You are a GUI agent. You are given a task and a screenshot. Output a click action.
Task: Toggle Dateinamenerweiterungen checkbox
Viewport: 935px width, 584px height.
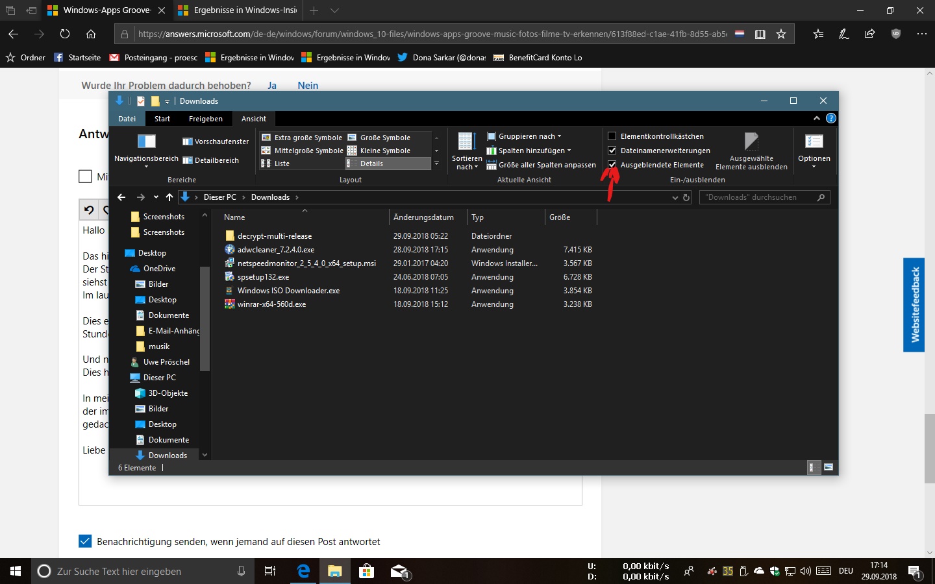(612, 151)
